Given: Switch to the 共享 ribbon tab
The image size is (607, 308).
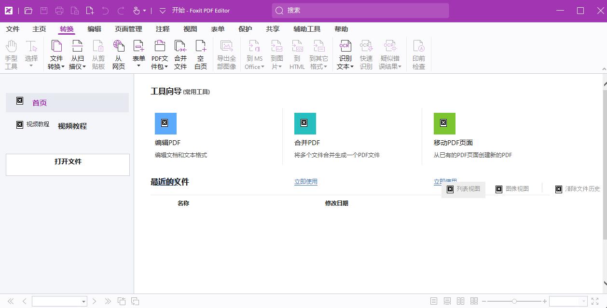Looking at the screenshot, I should 273,29.
